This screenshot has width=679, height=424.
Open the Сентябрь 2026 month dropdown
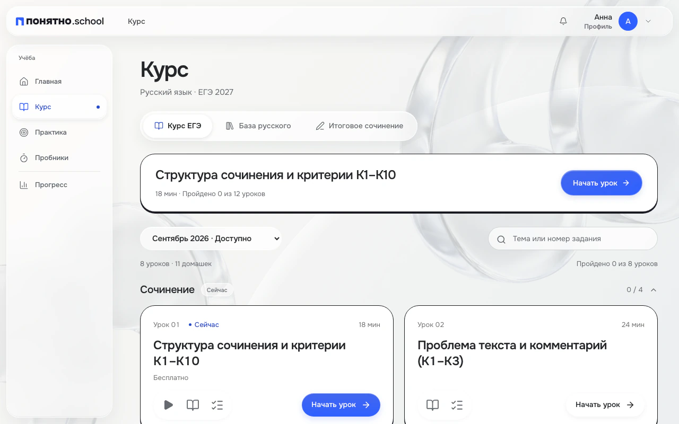pyautogui.click(x=211, y=238)
